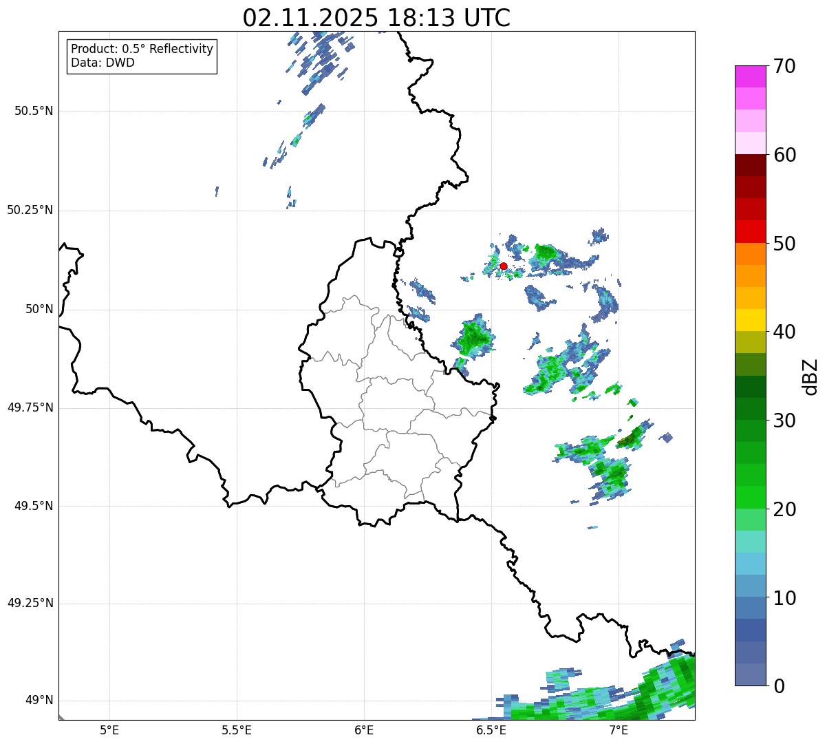Click the "Data: DWD" text

(x=103, y=63)
